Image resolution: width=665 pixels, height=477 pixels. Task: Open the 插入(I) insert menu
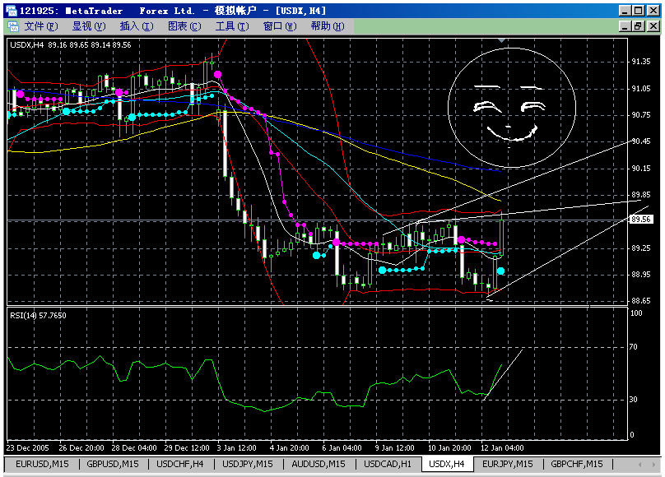pos(137,26)
